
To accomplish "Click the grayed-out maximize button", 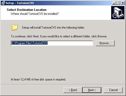I will pos(118,3).
